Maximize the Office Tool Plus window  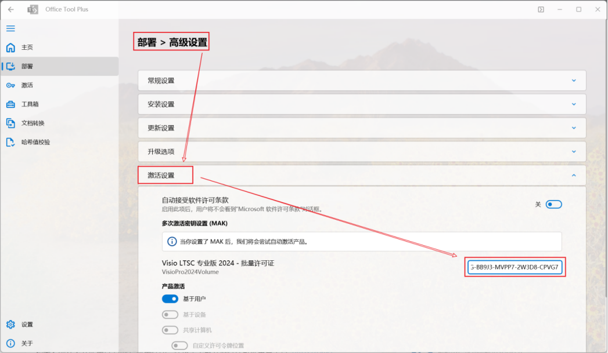tap(578, 9)
